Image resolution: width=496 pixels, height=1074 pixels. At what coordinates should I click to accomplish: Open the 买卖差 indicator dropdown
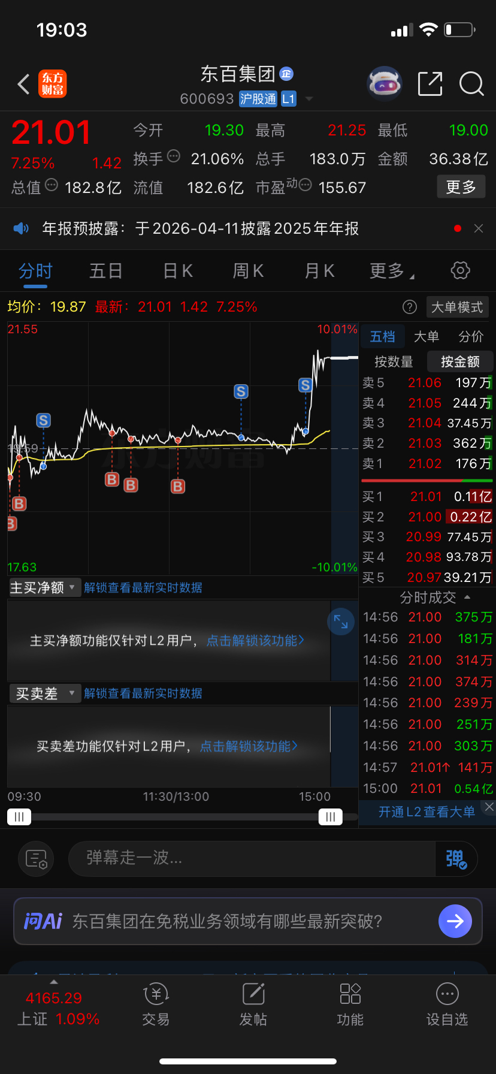(x=44, y=693)
